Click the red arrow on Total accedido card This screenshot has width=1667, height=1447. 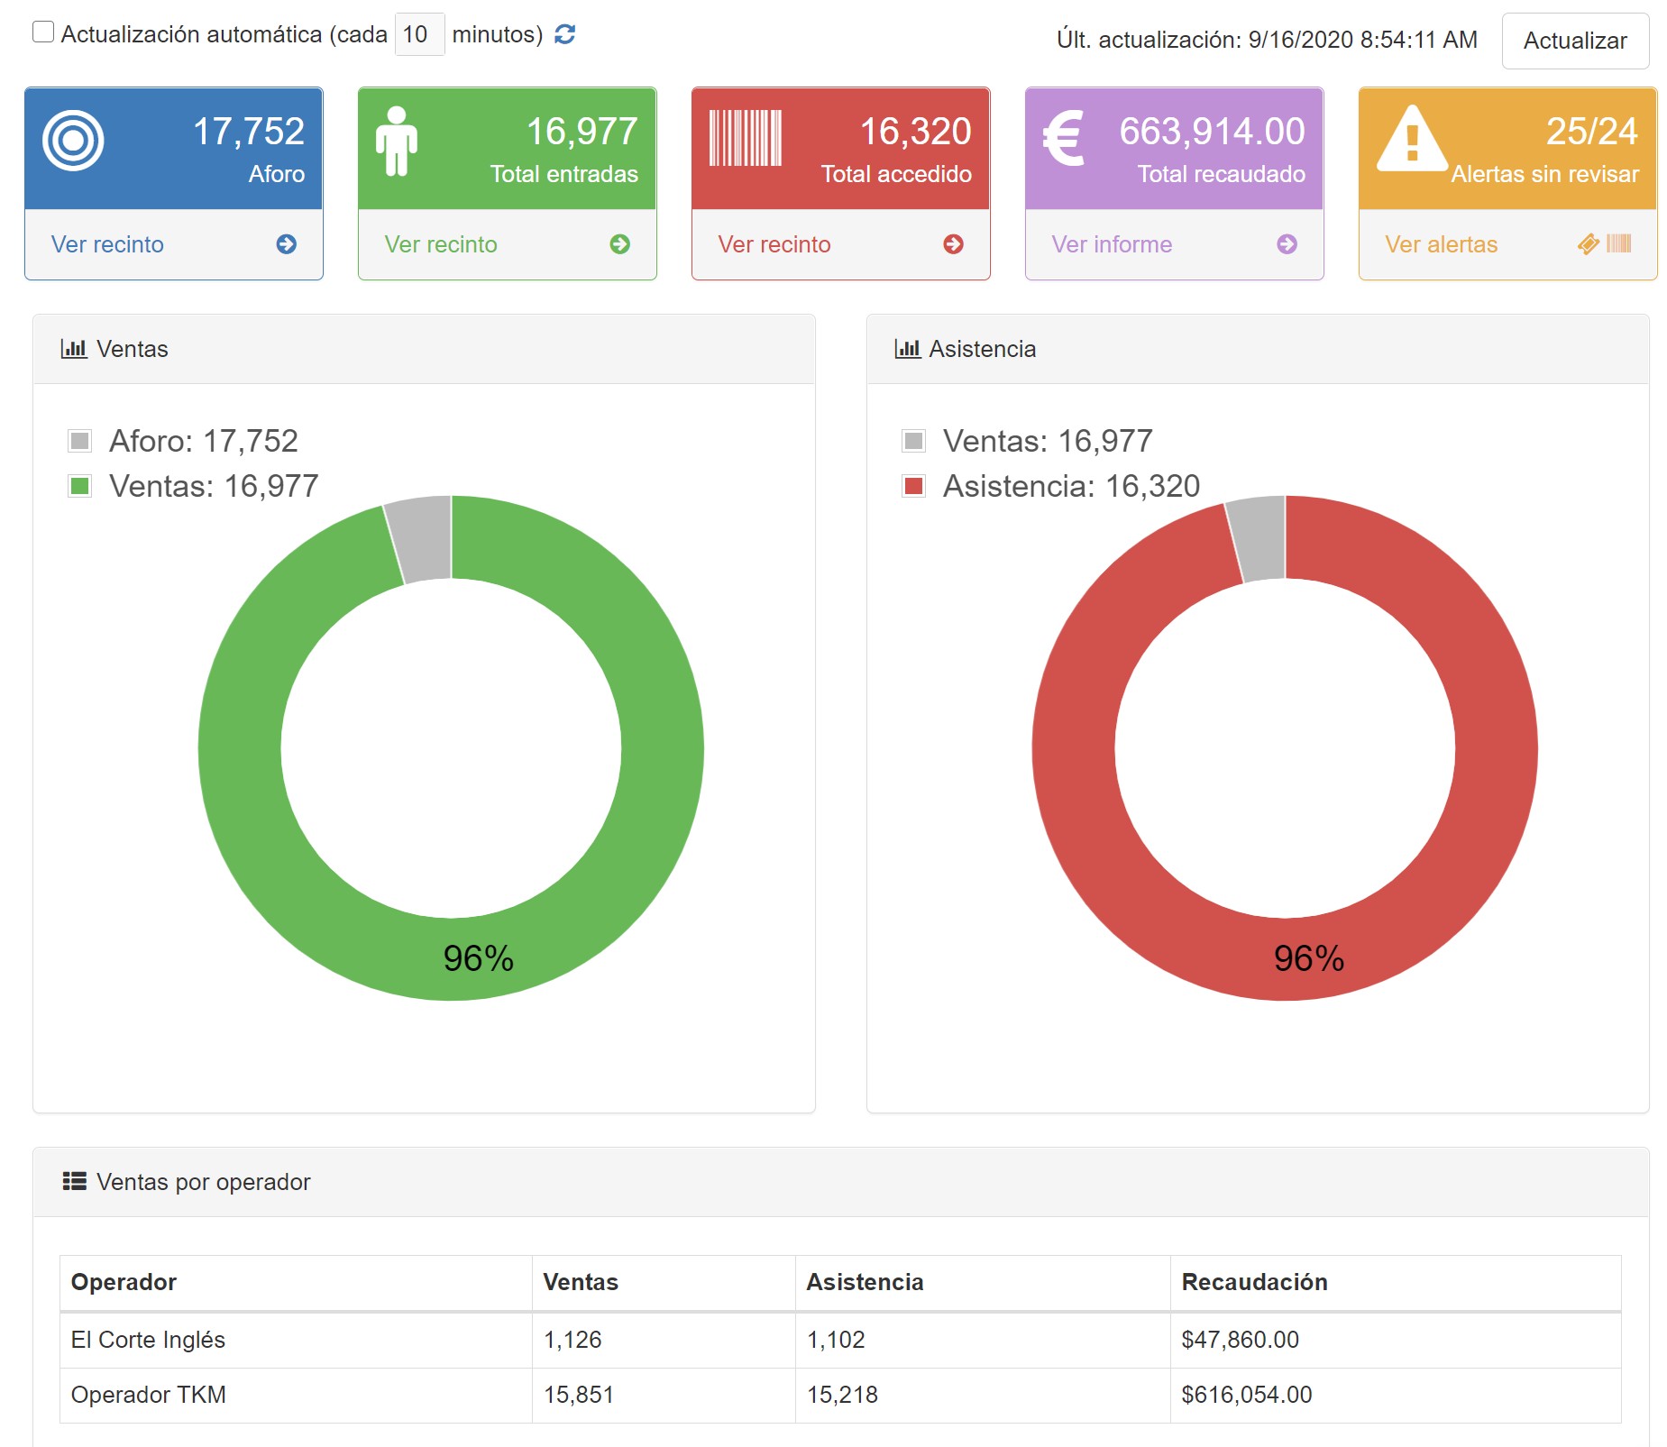tap(954, 244)
